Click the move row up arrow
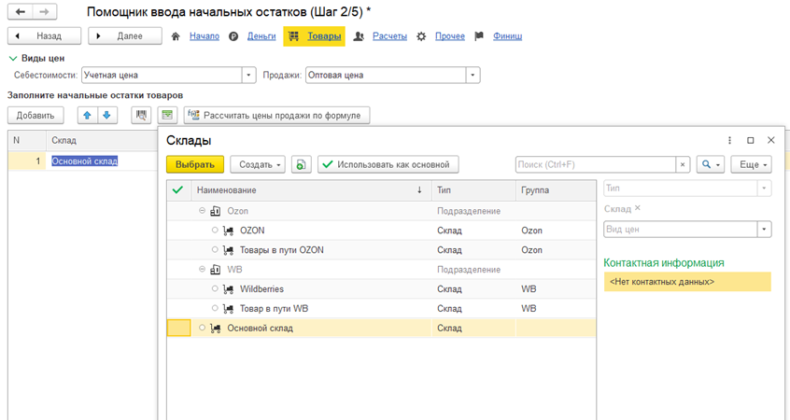 coord(88,116)
